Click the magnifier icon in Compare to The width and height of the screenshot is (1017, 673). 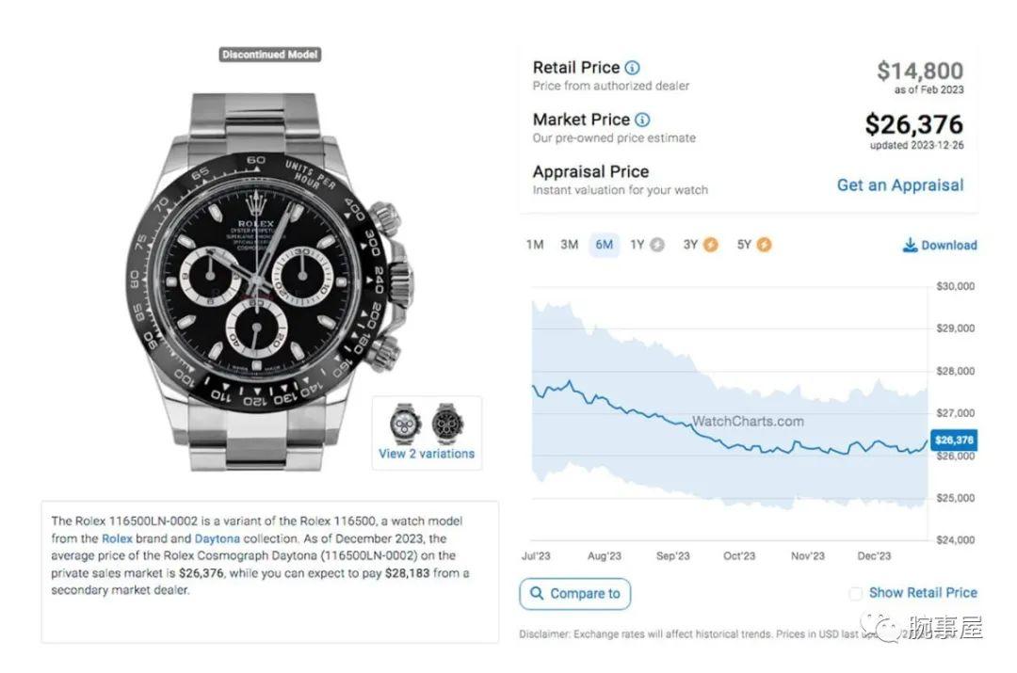537,593
